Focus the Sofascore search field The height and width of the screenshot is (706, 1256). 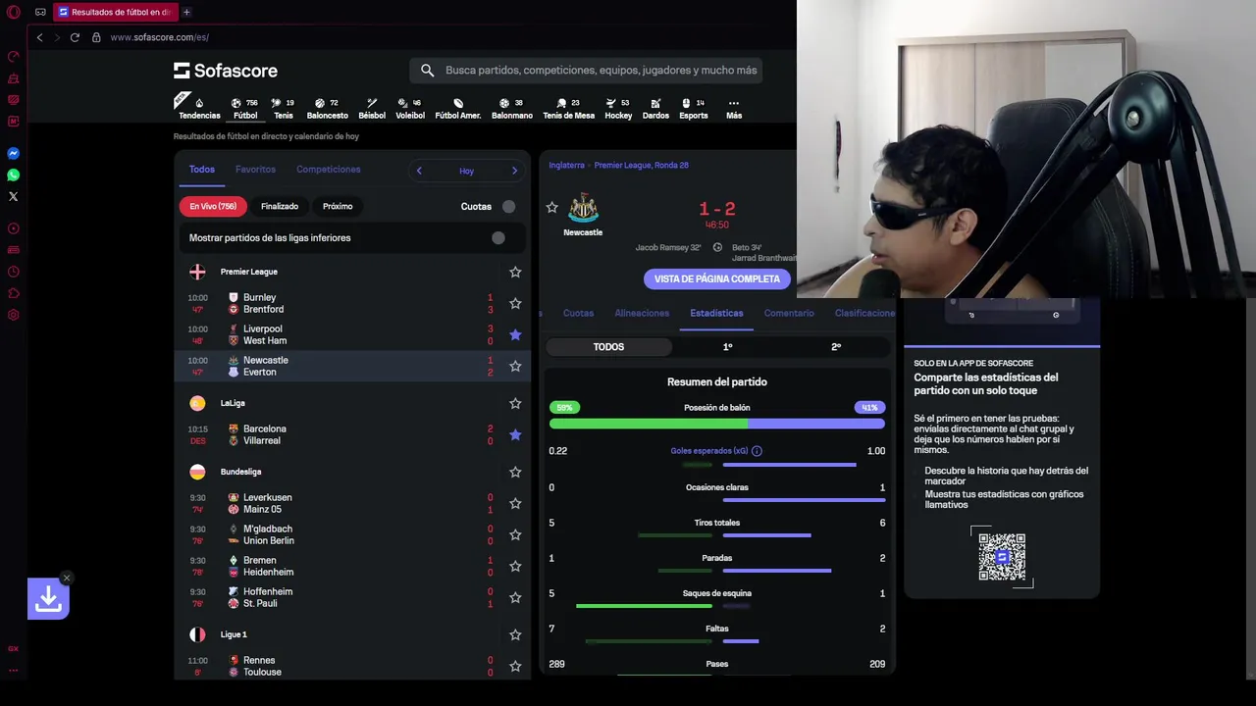[x=586, y=71]
